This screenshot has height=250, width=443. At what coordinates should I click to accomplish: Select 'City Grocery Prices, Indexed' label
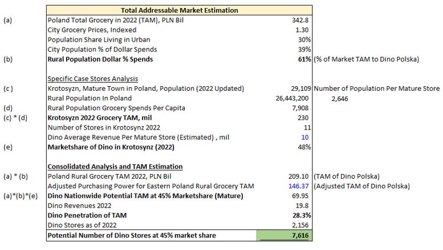(92, 30)
